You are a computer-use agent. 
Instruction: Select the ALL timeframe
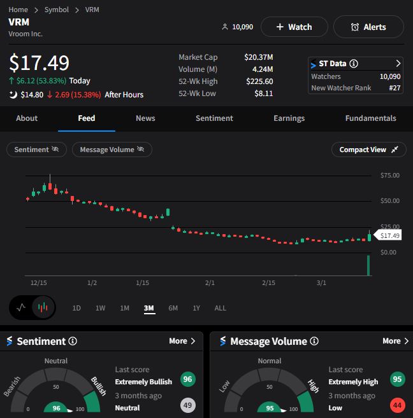(x=221, y=308)
